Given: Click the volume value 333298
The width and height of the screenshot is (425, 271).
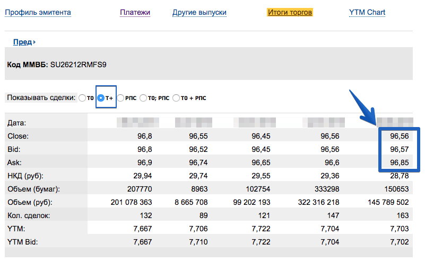Looking at the screenshot, I should click(x=327, y=189).
